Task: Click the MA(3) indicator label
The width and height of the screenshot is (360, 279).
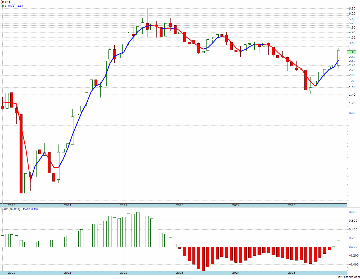Action: [12, 6]
